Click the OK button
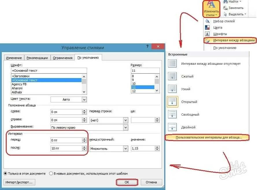 tap(127, 182)
